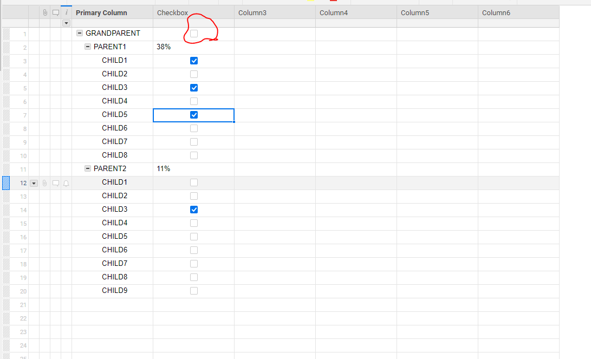This screenshot has width=591, height=359.
Task: Open comments for row 12 speech bubble icon
Action: 55,183
